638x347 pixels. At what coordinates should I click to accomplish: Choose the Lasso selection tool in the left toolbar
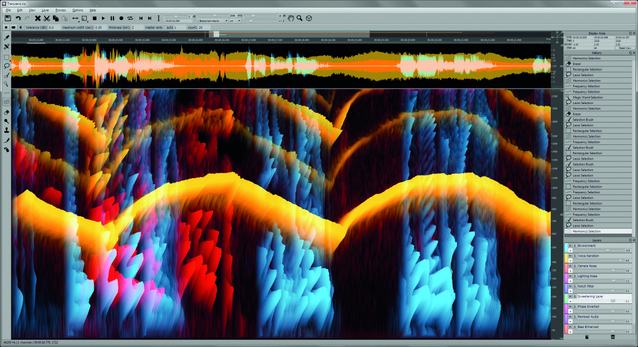[7, 66]
